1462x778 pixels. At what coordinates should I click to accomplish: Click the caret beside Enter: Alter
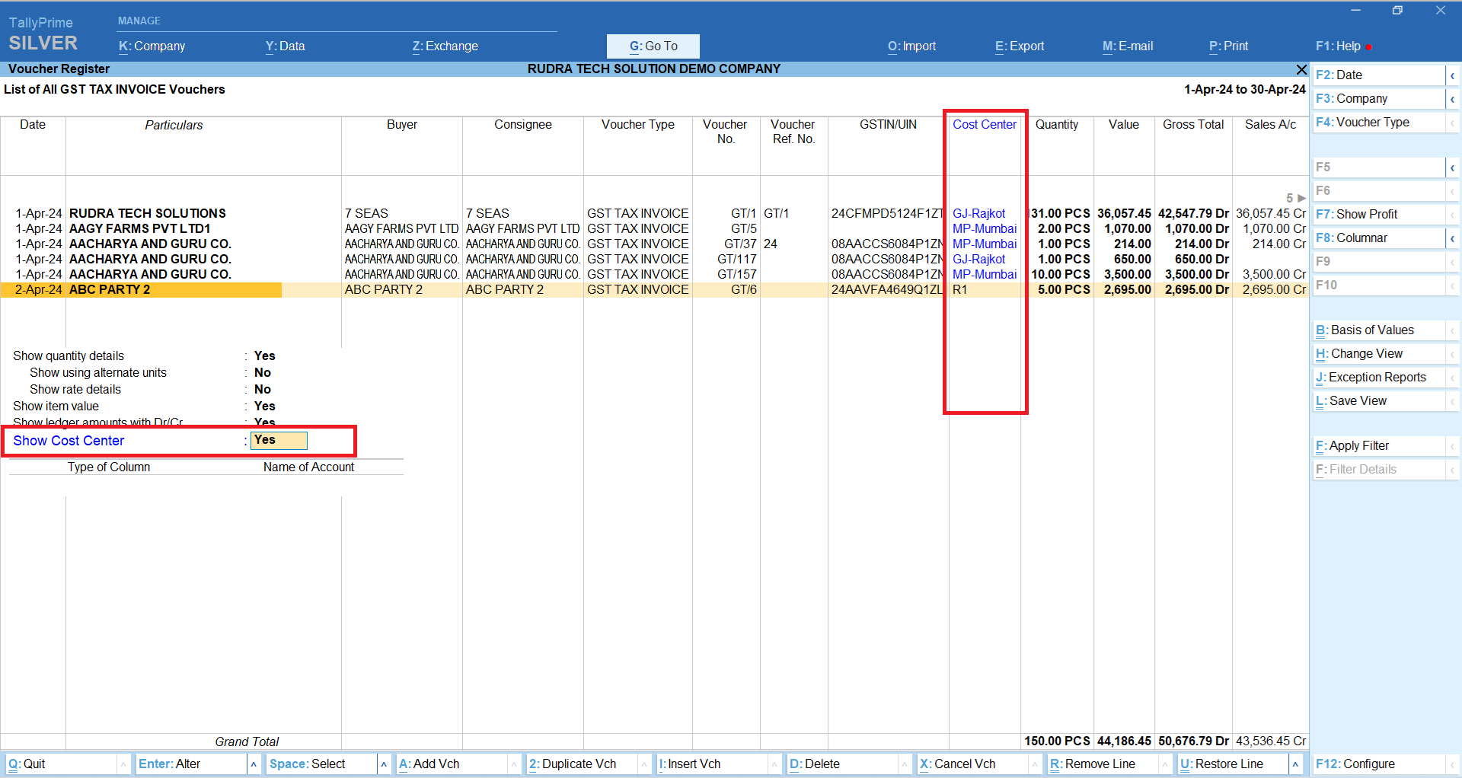(x=254, y=764)
